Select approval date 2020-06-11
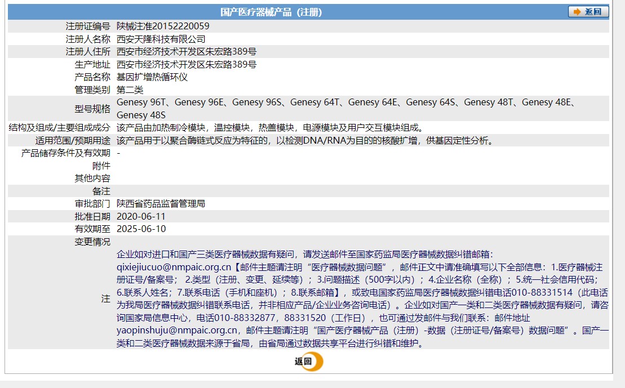The width and height of the screenshot is (625, 388). (141, 217)
